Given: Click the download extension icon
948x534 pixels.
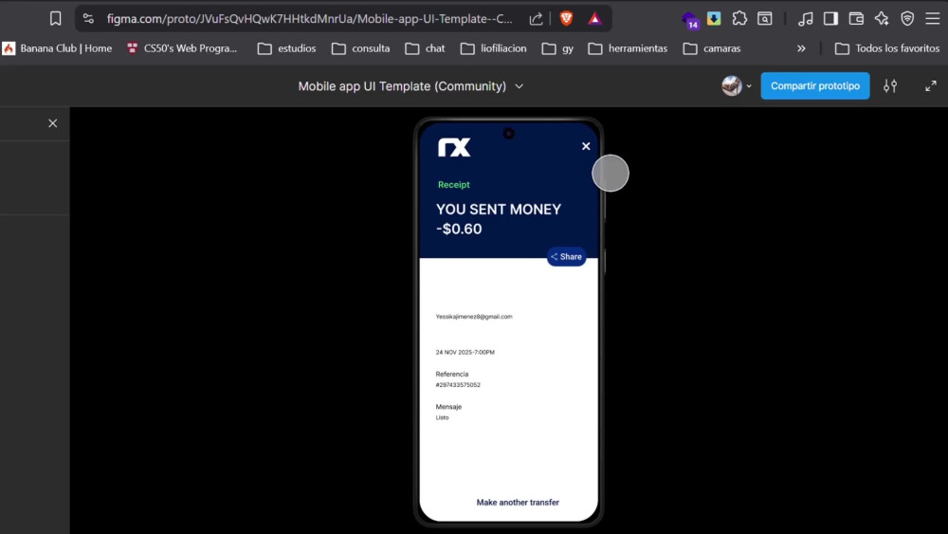Looking at the screenshot, I should (x=714, y=19).
